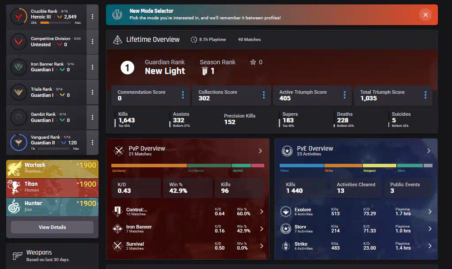Click the Competitive Division emblem icon

(19, 42)
